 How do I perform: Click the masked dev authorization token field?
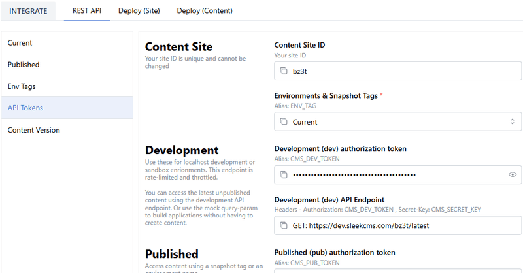392,174
